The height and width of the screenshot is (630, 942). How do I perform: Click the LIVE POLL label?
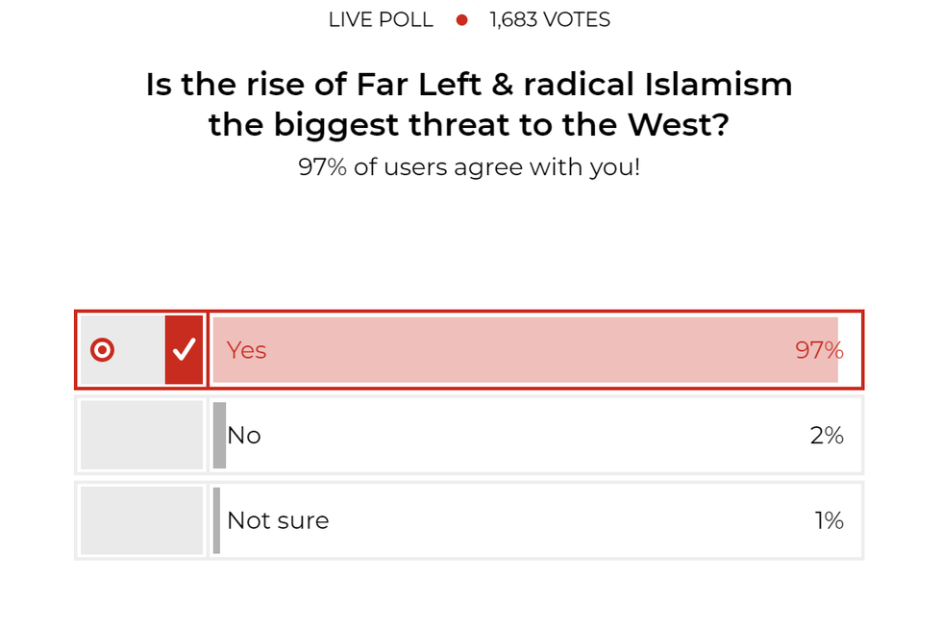(381, 18)
